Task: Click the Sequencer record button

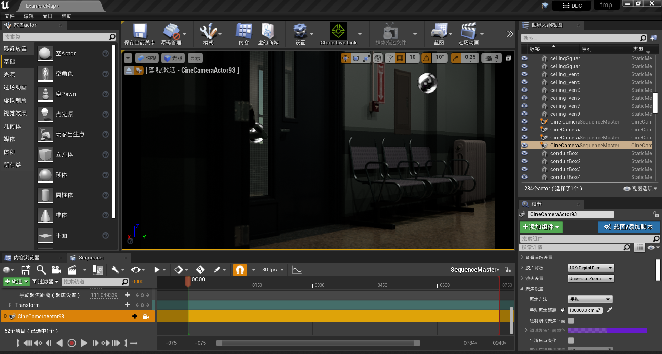Action: (x=72, y=343)
